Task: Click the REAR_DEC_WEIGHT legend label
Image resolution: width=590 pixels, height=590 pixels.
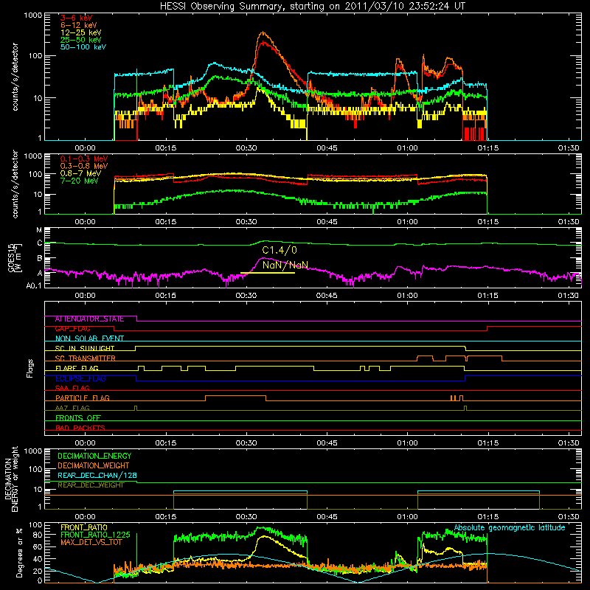Action: point(91,485)
